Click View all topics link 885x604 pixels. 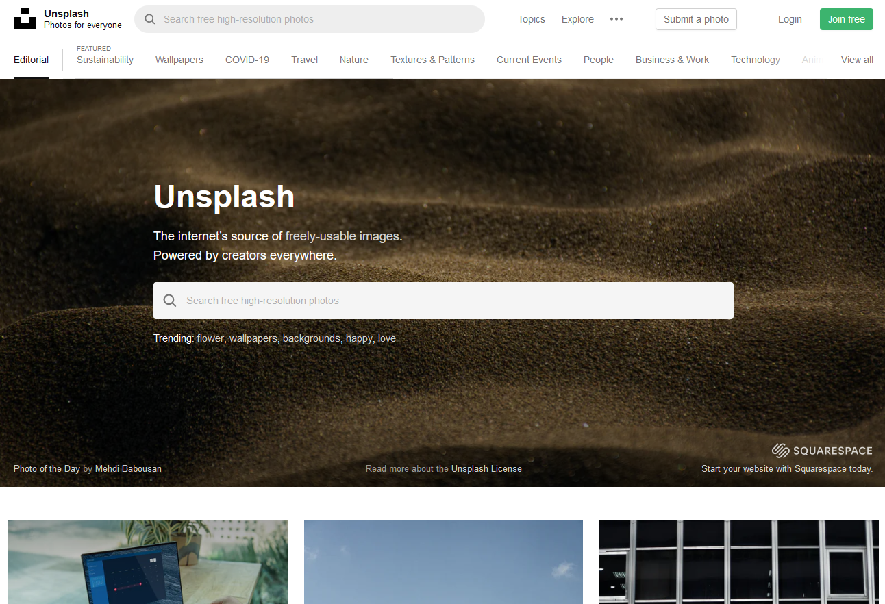(857, 60)
